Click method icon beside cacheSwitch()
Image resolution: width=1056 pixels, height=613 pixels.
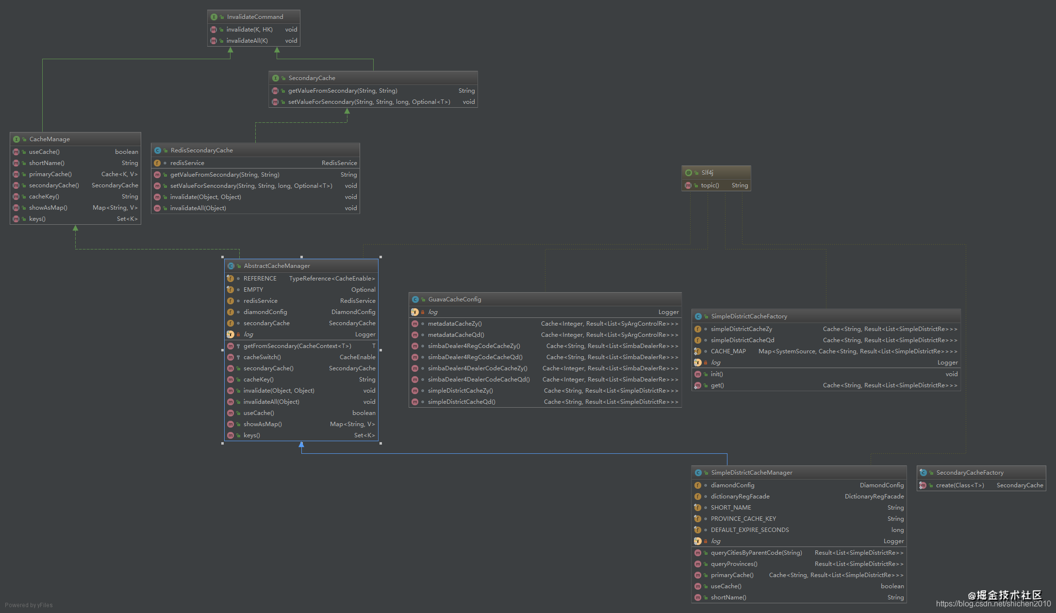231,357
